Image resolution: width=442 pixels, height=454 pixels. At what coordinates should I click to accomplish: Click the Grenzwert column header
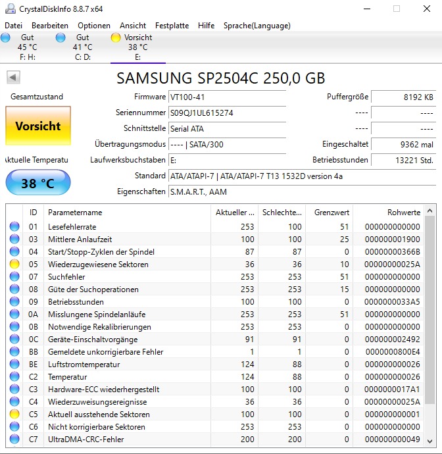pyautogui.click(x=330, y=213)
